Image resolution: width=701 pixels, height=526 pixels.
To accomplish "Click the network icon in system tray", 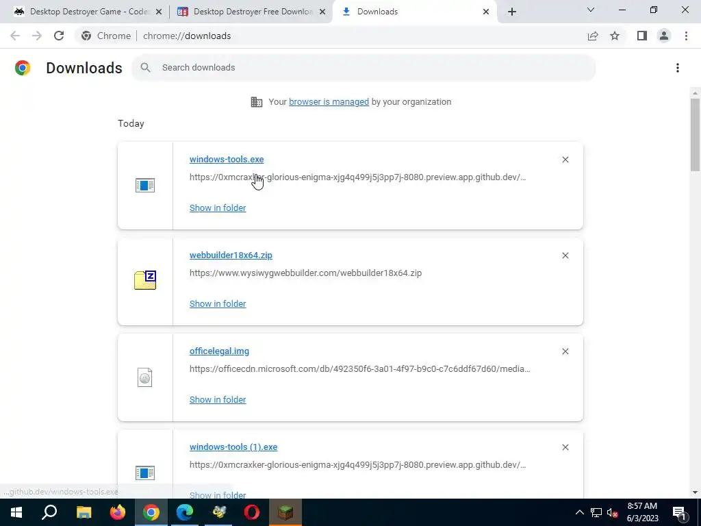I will [x=596, y=512].
